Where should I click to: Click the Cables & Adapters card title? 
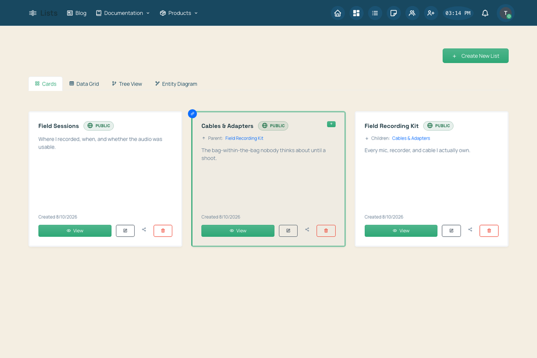click(227, 126)
